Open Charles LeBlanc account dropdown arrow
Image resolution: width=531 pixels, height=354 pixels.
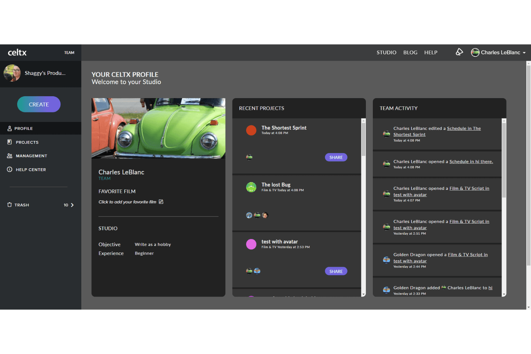click(x=524, y=53)
